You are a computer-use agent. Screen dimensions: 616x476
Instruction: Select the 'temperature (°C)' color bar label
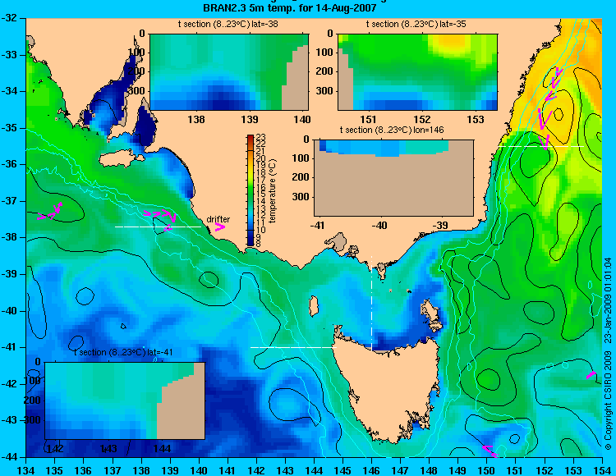tap(273, 191)
